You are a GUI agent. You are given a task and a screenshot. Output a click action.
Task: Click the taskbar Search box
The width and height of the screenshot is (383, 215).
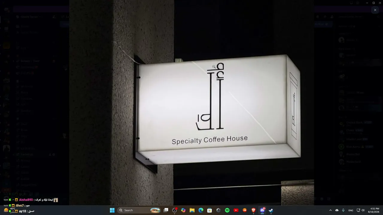click(x=139, y=210)
